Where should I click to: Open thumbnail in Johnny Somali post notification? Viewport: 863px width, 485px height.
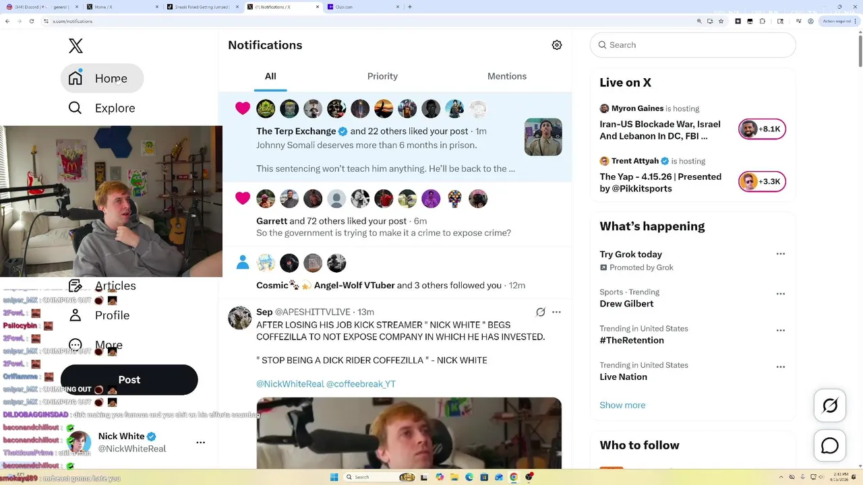tap(543, 137)
